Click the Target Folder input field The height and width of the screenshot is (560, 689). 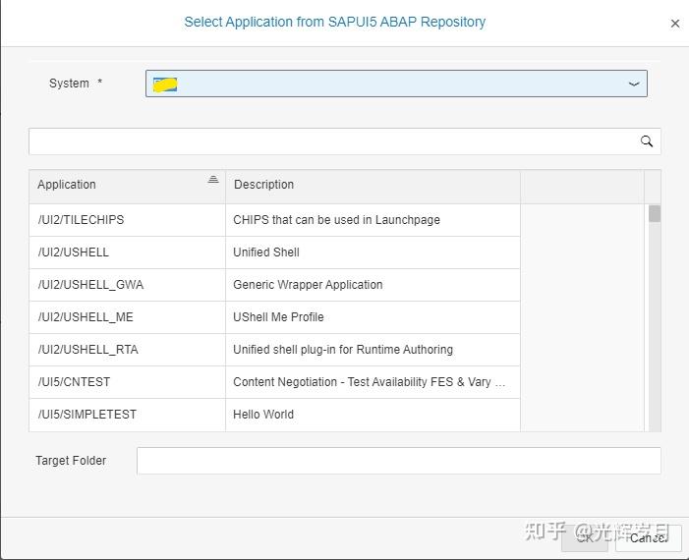click(398, 461)
